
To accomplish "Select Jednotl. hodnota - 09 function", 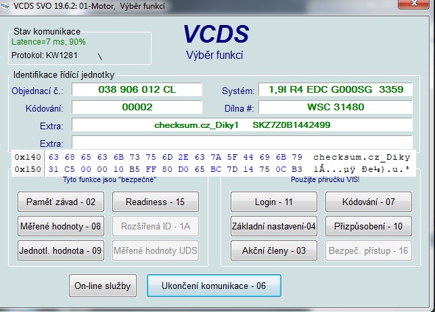I will point(60,250).
